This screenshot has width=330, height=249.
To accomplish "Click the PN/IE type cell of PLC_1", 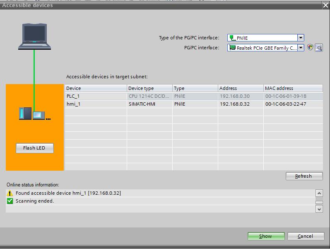I will coord(195,96).
